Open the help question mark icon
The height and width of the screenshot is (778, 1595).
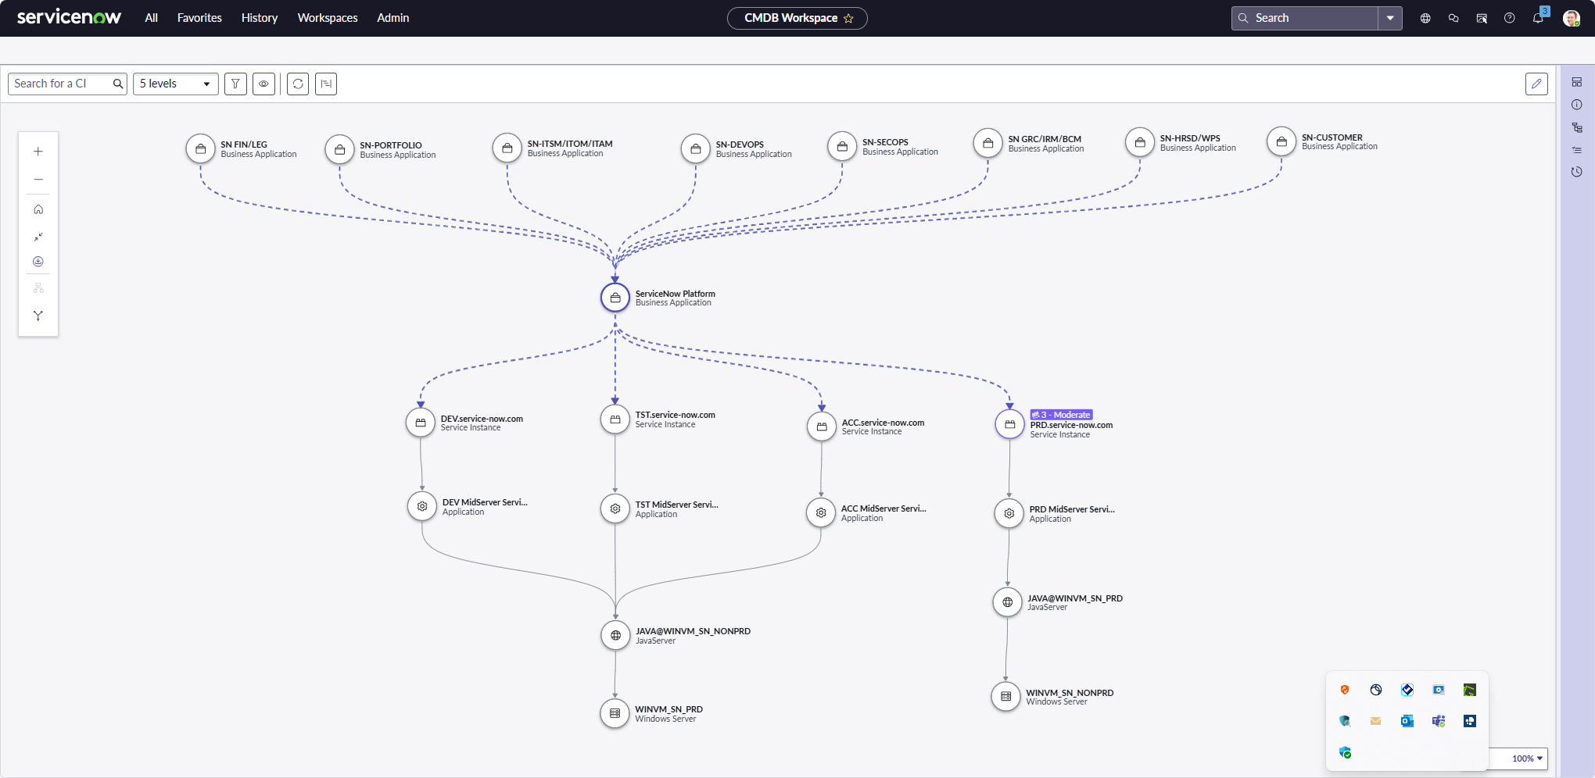pos(1510,18)
